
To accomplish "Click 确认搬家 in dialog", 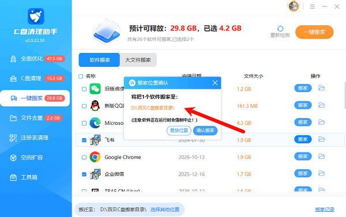I will point(205,131).
